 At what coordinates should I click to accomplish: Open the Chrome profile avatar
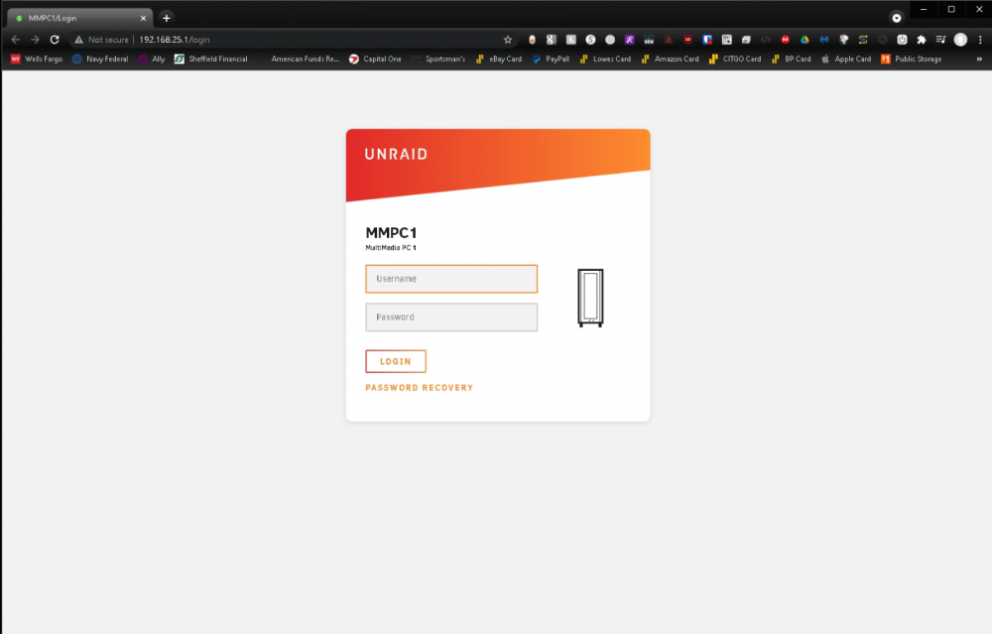(x=960, y=40)
